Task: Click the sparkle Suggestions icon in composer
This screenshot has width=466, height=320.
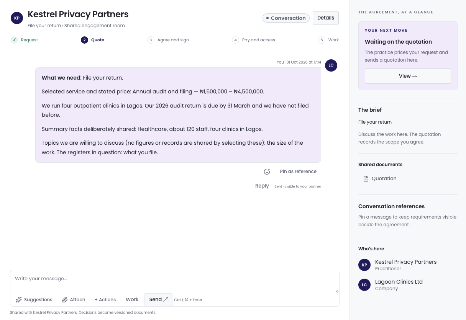Action: pyautogui.click(x=19, y=300)
